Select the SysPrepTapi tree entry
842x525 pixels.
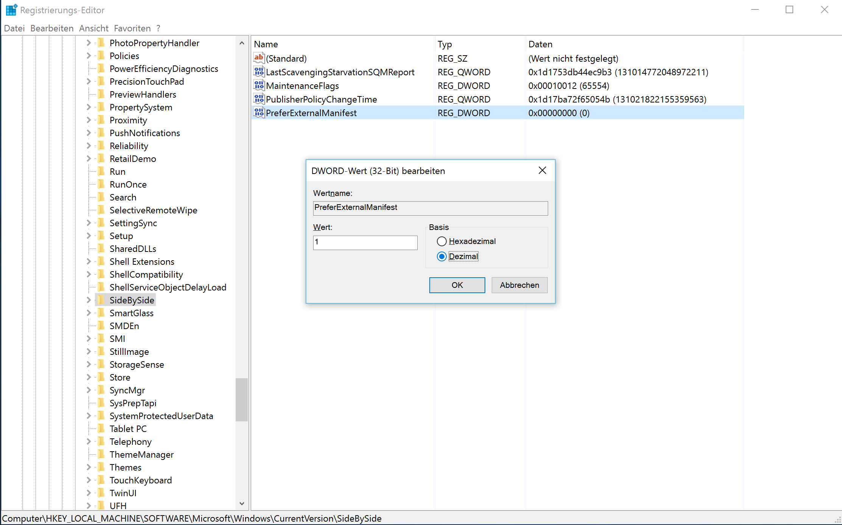click(x=133, y=403)
